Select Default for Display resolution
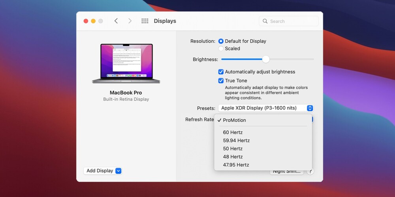Viewport: 395px width, 197px height. pyautogui.click(x=221, y=41)
